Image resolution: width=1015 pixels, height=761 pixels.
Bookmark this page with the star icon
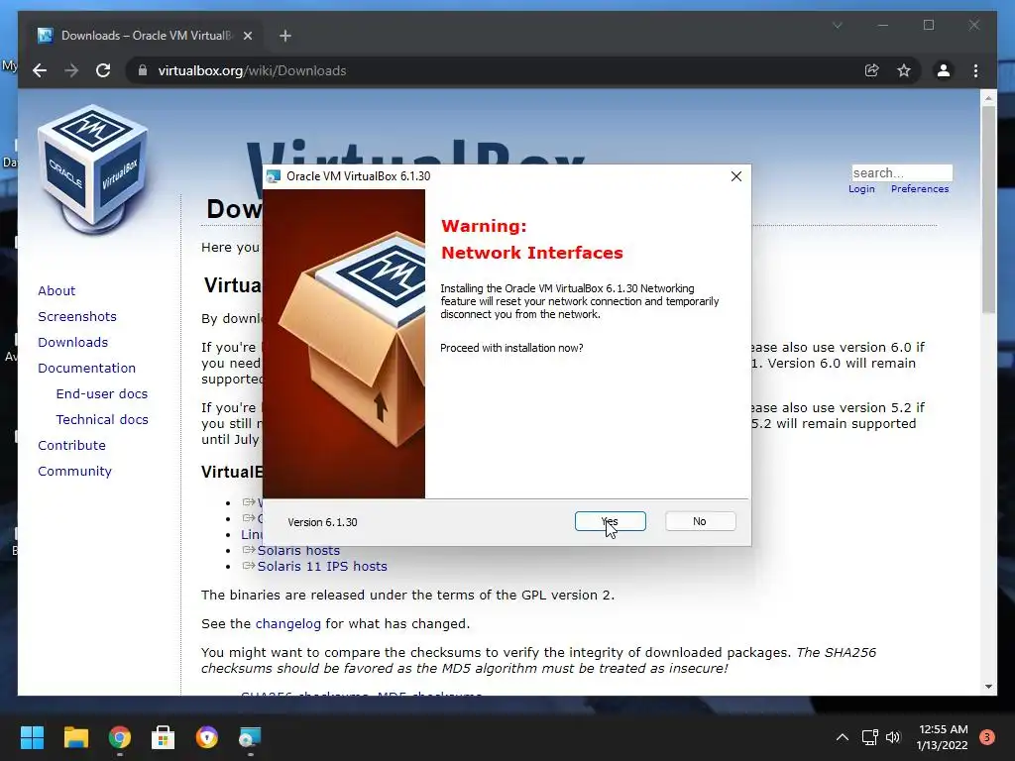point(904,70)
